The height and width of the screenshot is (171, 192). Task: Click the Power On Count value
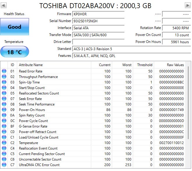click(x=177, y=35)
